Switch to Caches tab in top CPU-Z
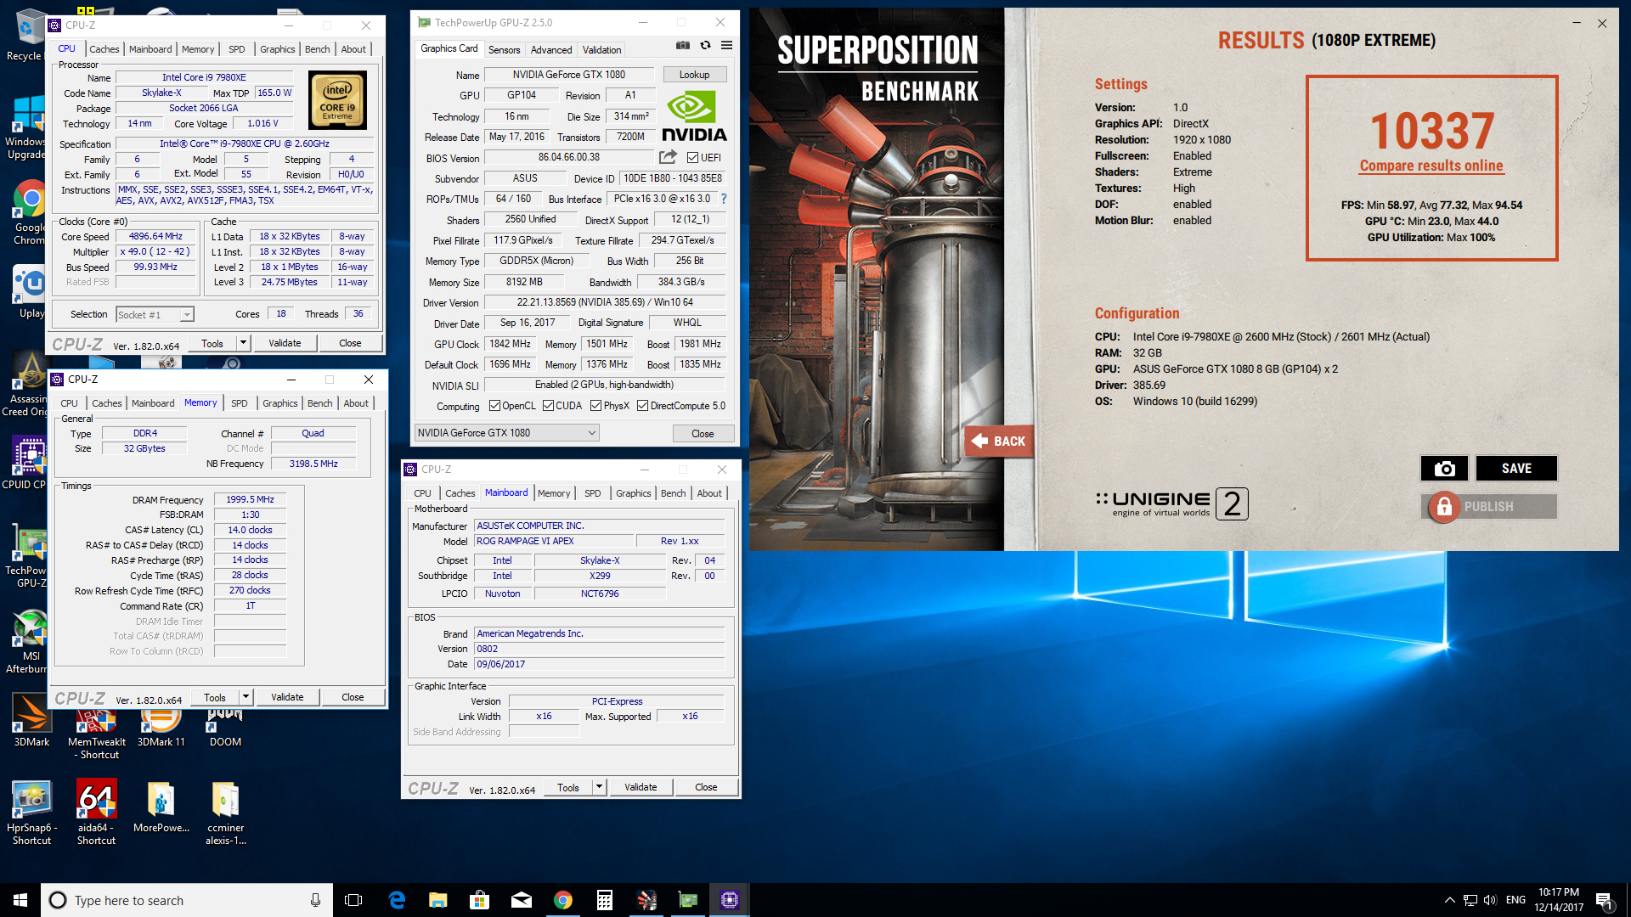The image size is (1631, 917). click(x=104, y=49)
